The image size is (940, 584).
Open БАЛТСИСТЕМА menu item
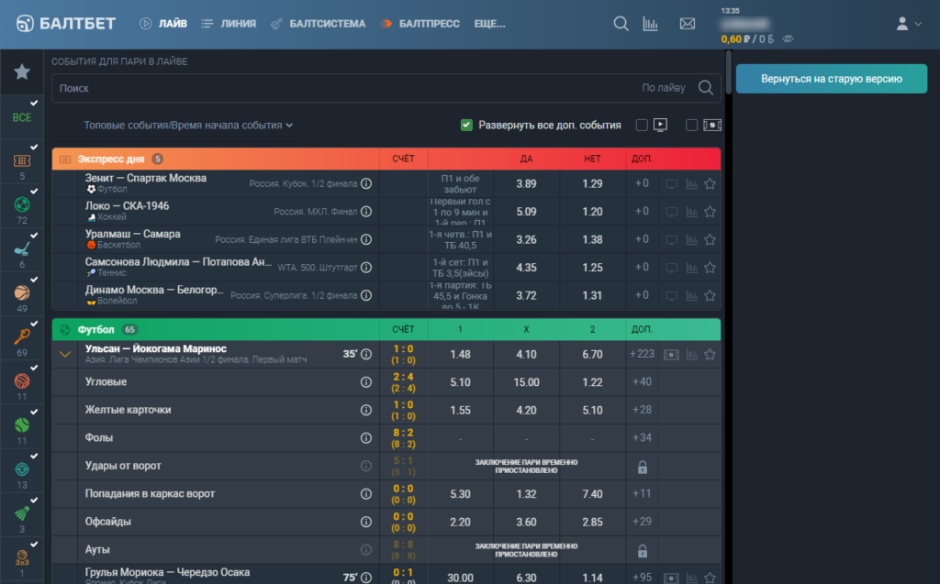[319, 24]
